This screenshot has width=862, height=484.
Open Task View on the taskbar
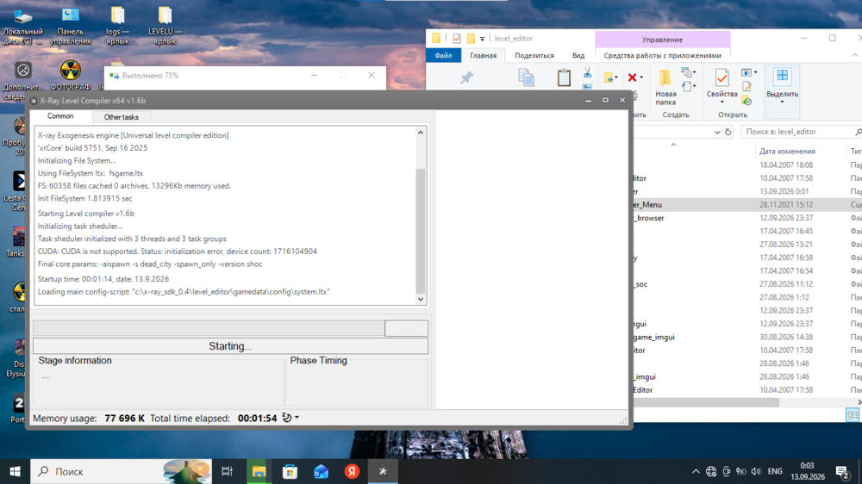tap(227, 471)
